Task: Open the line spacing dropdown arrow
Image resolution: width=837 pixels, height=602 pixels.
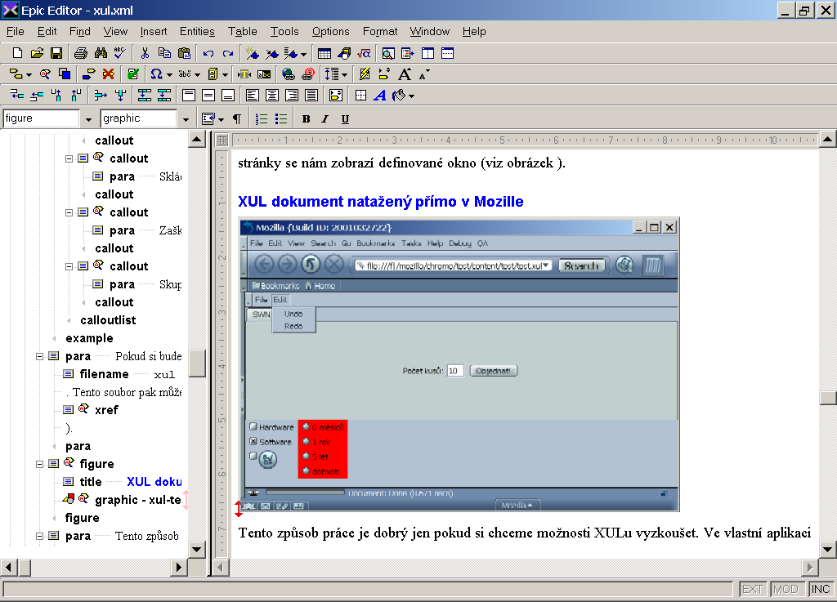Action: point(344,74)
